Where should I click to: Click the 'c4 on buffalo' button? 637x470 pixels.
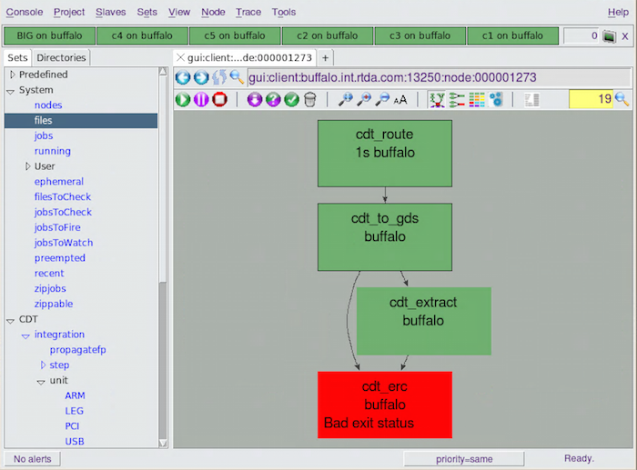(x=142, y=35)
